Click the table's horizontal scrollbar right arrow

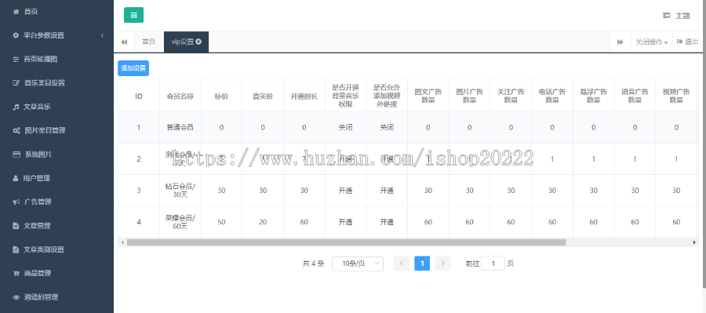(695, 242)
